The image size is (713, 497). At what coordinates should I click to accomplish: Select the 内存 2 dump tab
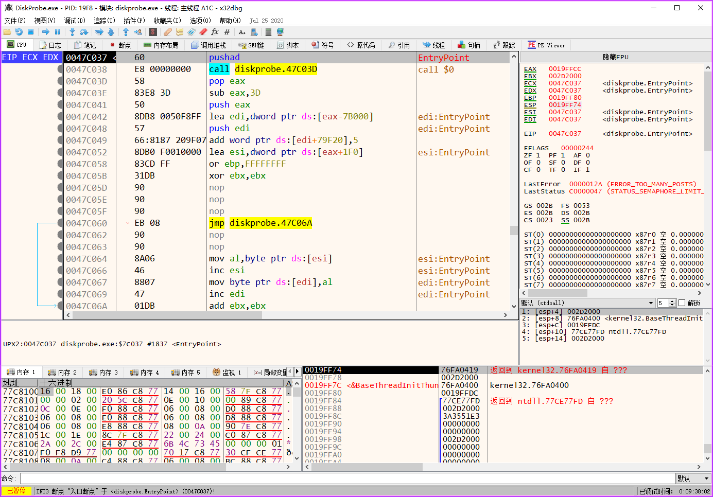click(x=62, y=372)
